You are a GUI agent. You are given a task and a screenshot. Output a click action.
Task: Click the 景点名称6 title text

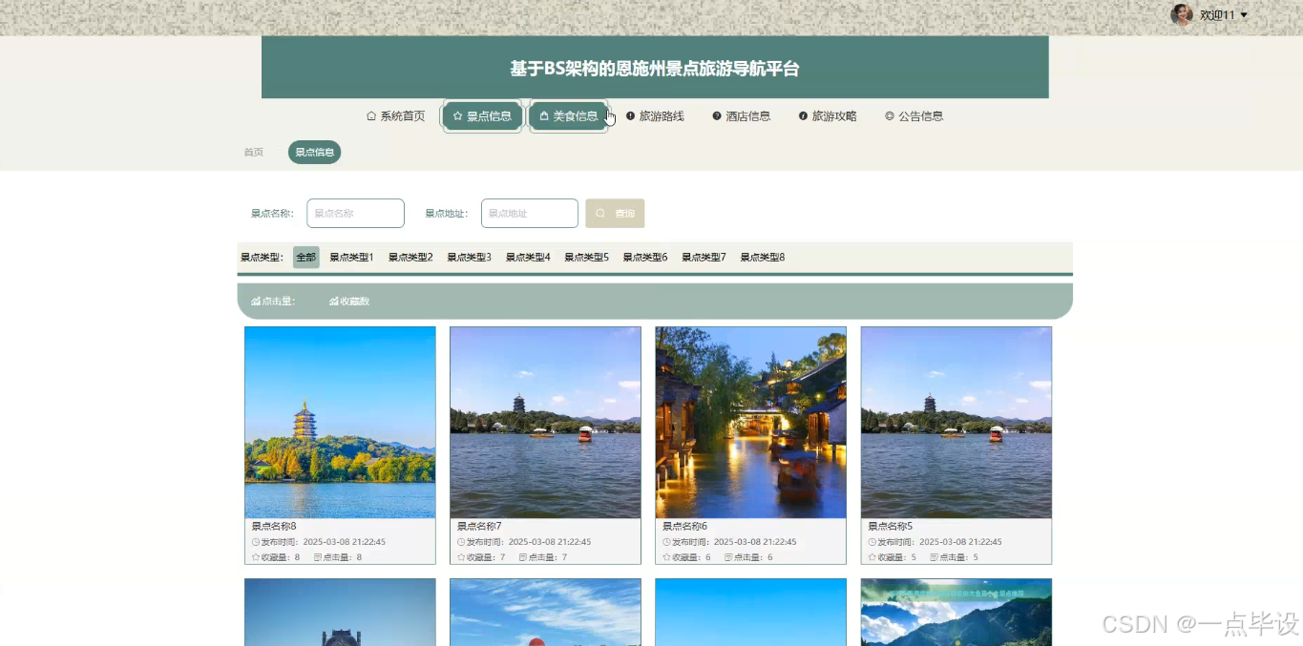click(x=684, y=527)
